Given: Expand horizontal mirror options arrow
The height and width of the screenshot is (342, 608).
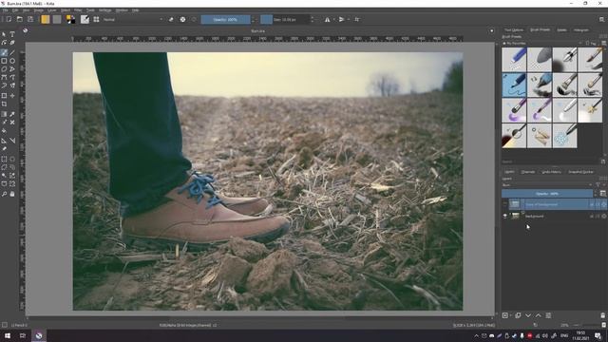Looking at the screenshot, I should (x=334, y=19).
